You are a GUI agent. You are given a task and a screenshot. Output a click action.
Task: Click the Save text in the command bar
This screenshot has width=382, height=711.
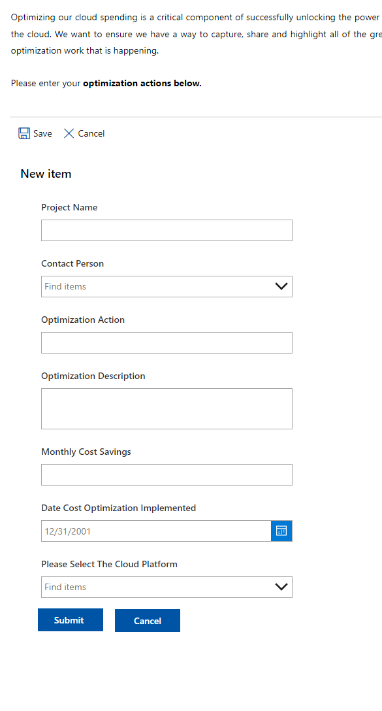coord(42,133)
